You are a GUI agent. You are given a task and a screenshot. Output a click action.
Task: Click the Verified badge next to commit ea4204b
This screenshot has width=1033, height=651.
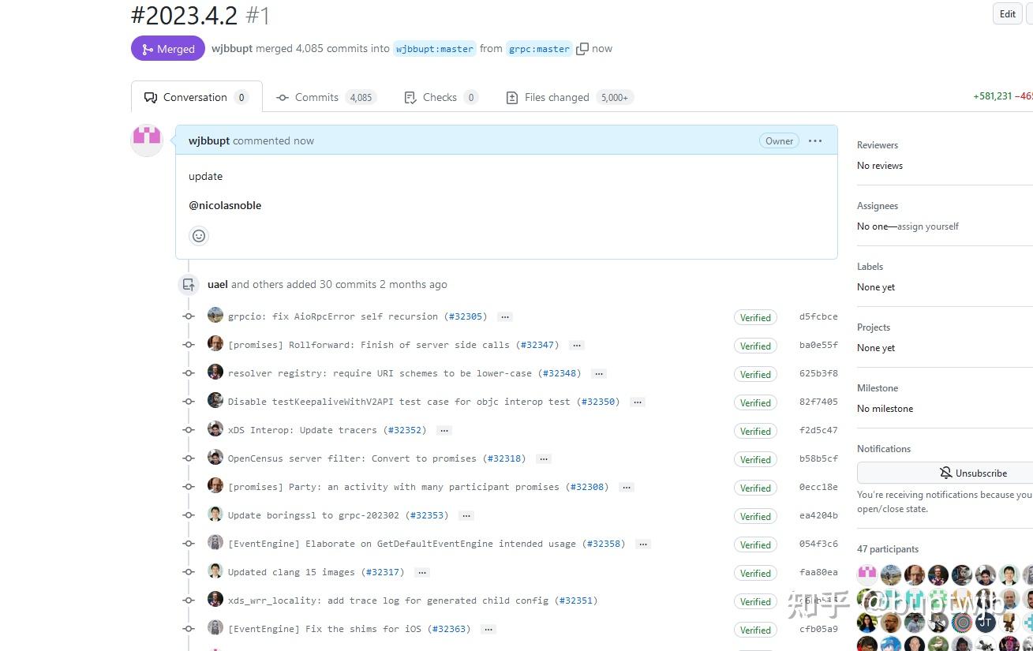click(x=754, y=516)
